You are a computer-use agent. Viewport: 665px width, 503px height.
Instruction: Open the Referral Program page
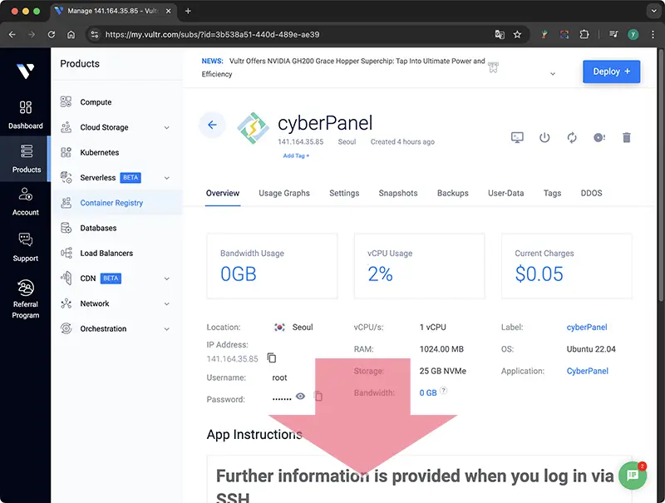[26, 299]
